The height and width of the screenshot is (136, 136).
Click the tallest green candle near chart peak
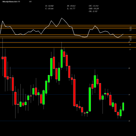(62, 58)
